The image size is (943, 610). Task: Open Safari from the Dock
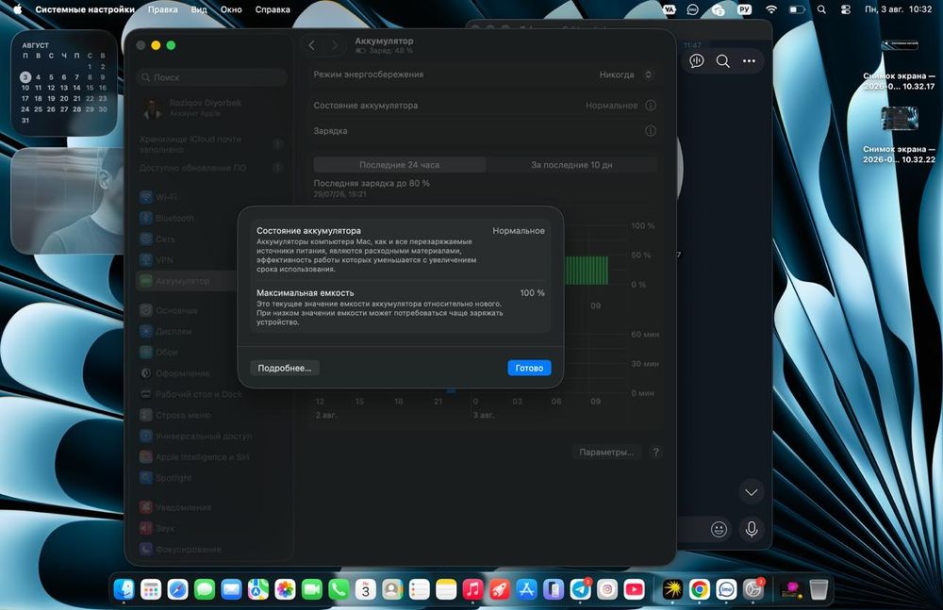177,589
